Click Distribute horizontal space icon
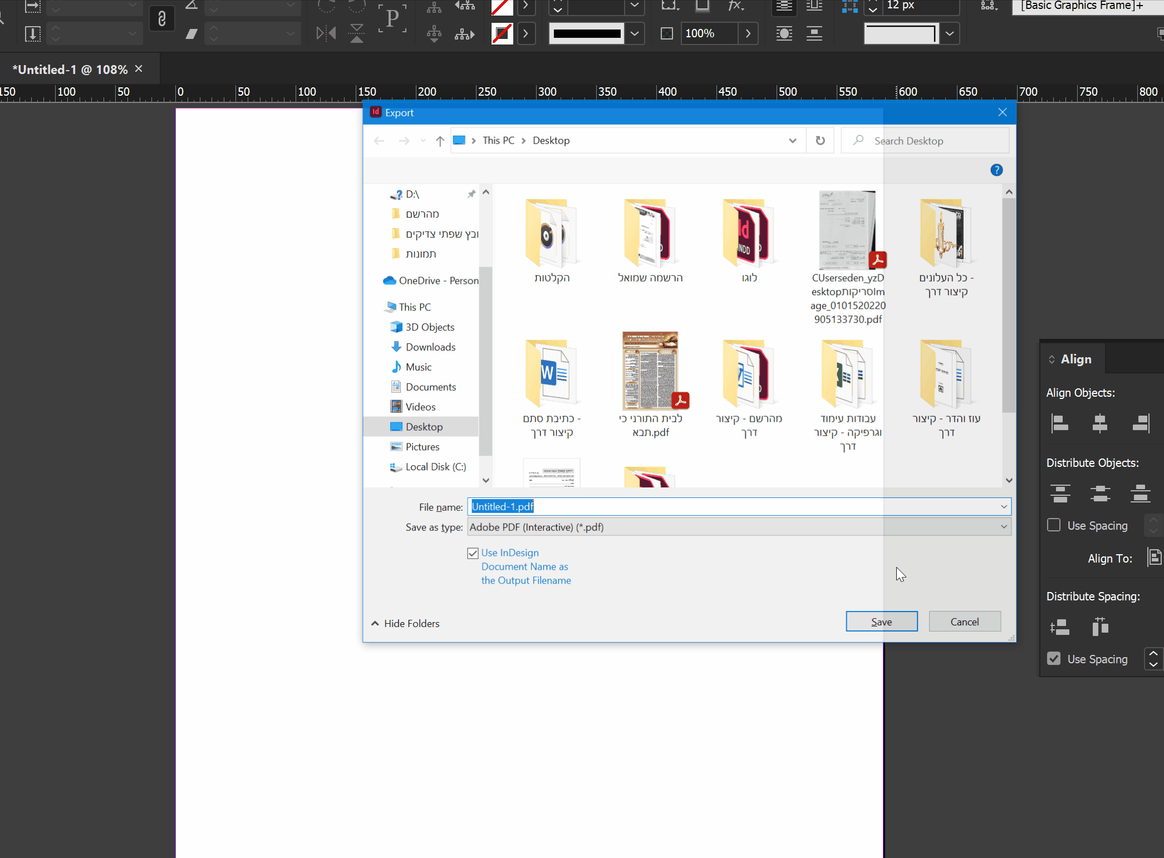 tap(1100, 627)
